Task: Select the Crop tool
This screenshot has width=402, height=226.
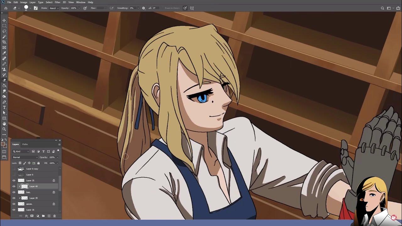Action: pyautogui.click(x=4, y=42)
